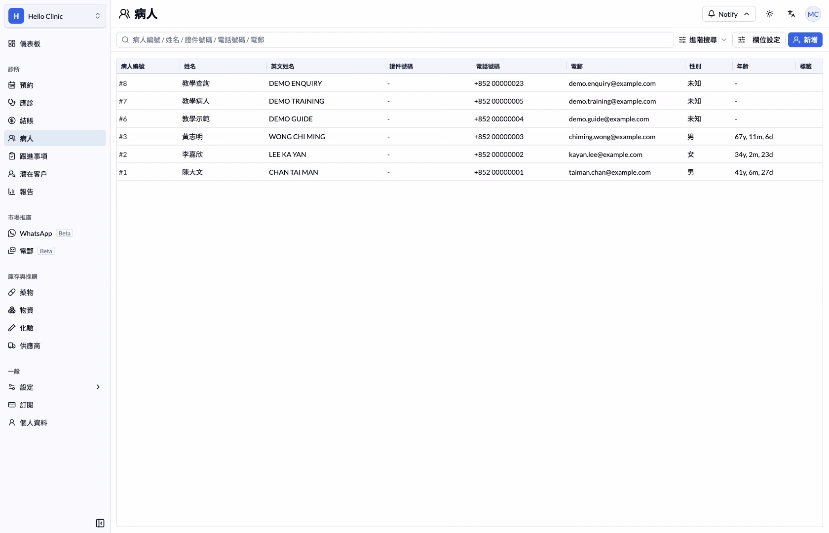Open 結賬 billing section

(x=55, y=121)
